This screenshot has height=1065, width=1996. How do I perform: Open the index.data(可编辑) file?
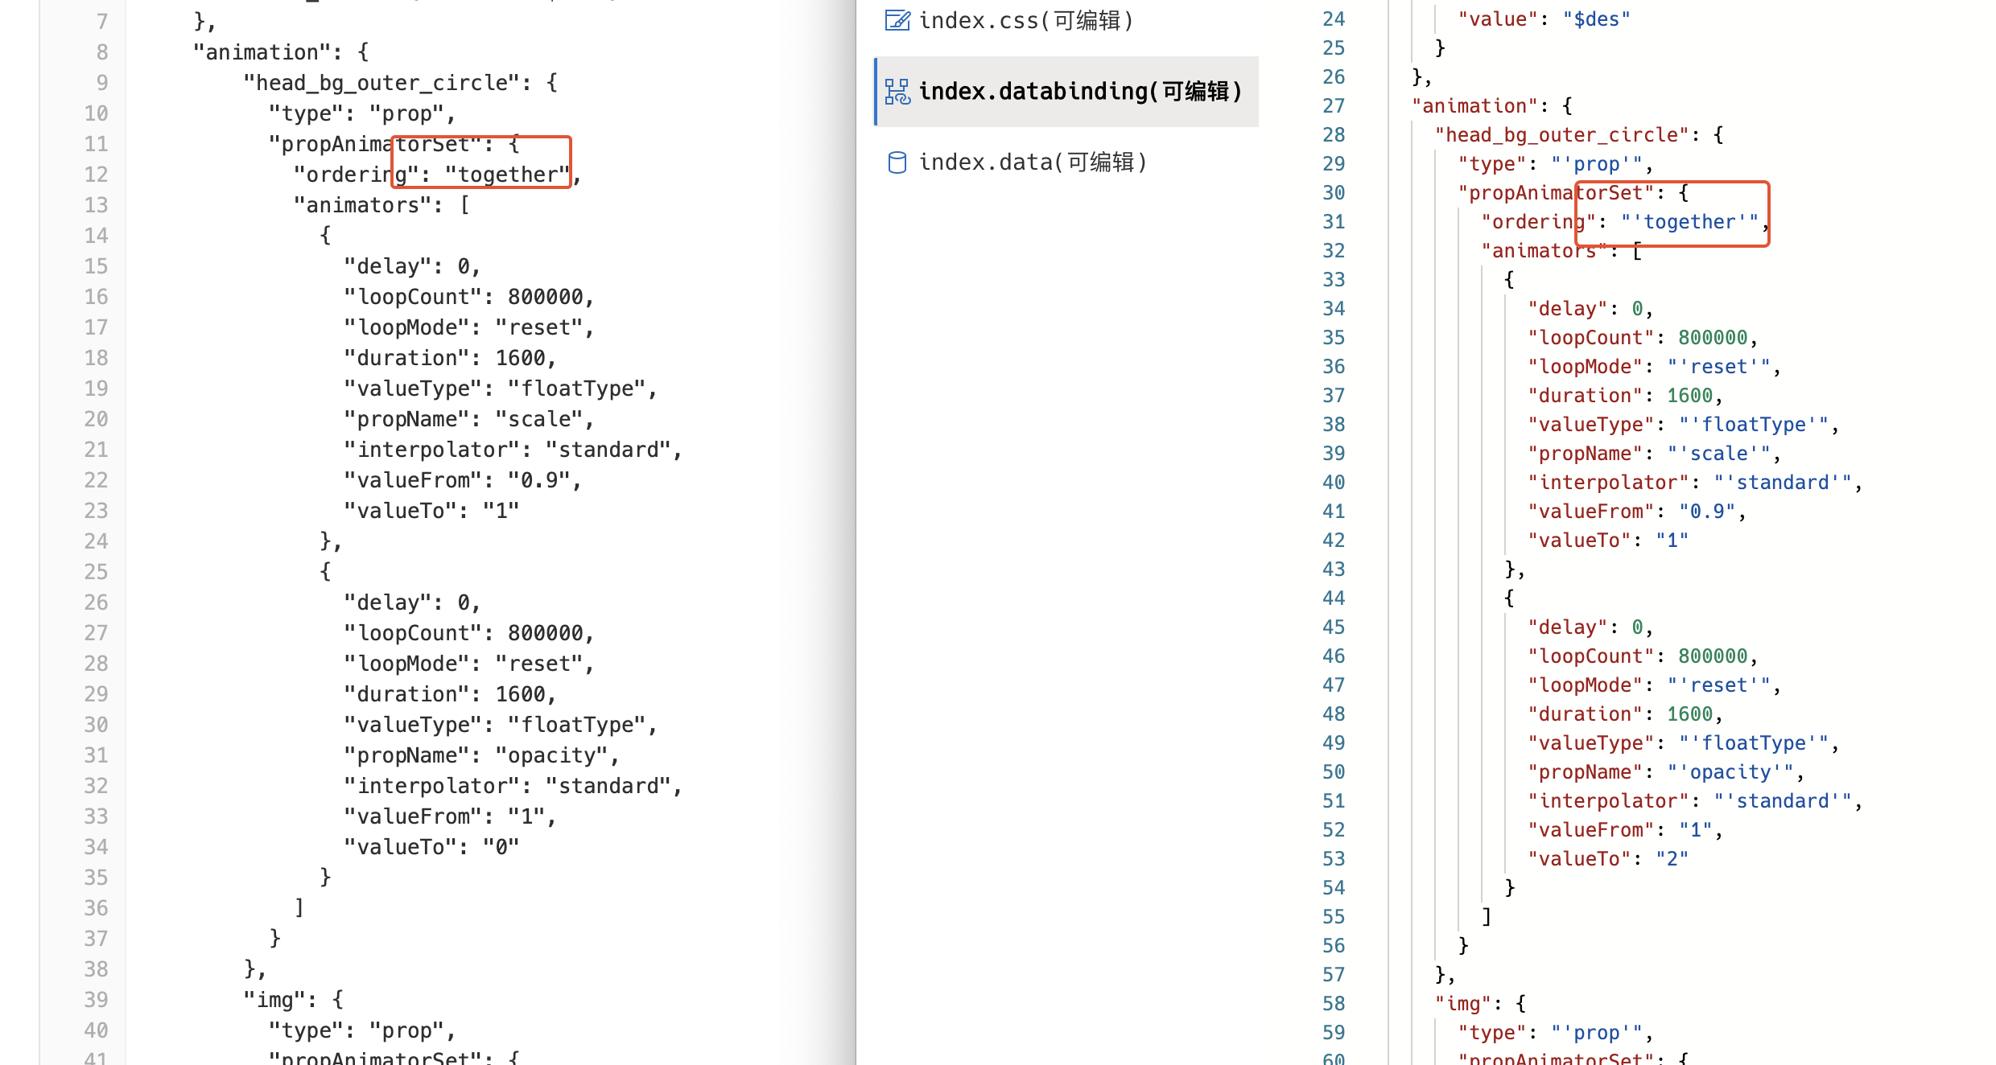1033,162
